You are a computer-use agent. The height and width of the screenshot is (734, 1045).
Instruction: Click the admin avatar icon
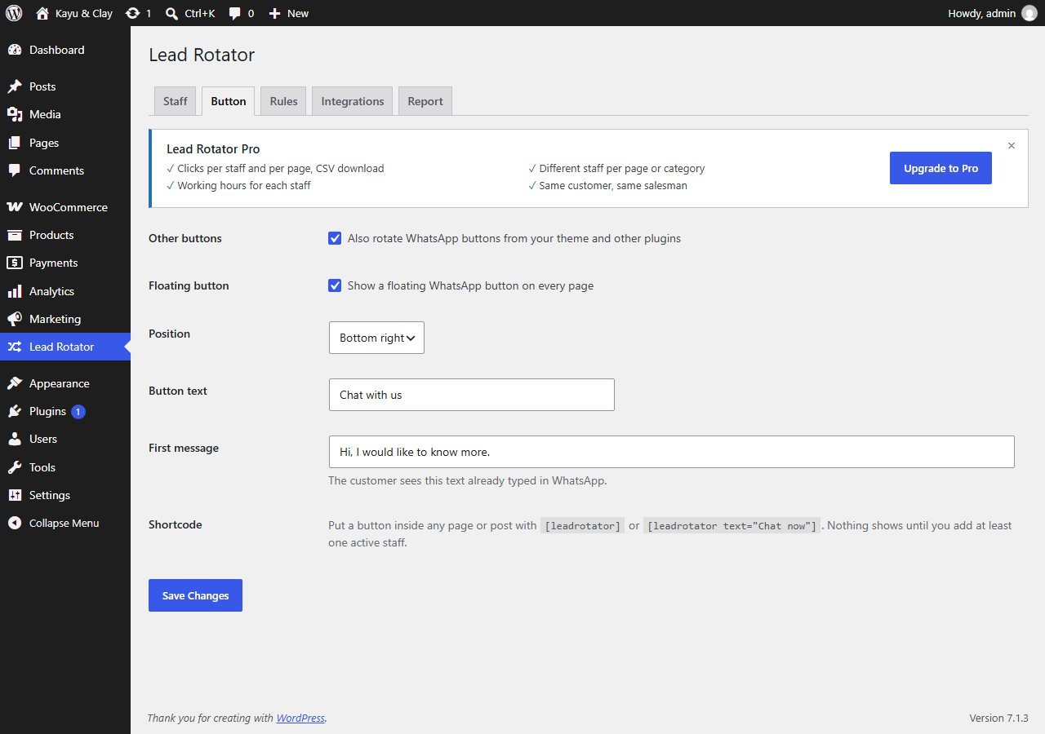pyautogui.click(x=1029, y=13)
